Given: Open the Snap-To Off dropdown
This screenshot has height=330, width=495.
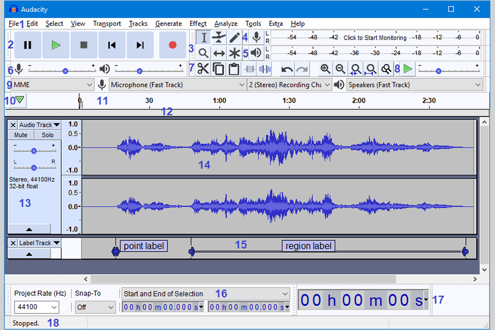Looking at the screenshot, I should pos(95,307).
